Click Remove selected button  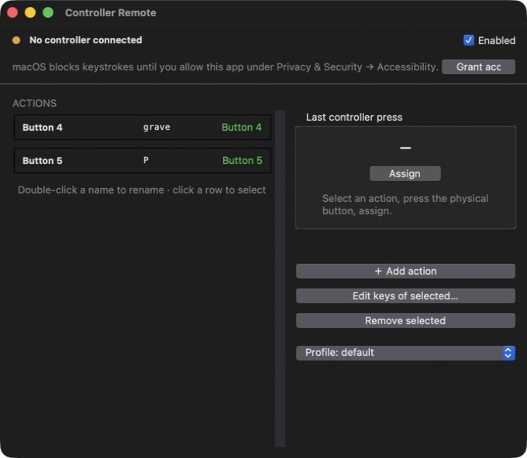point(405,321)
